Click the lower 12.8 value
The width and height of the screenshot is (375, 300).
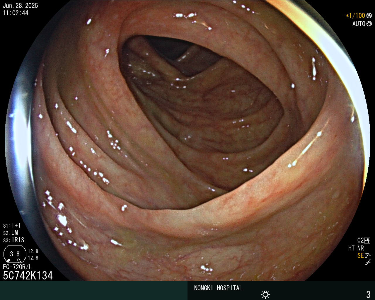[x=33, y=258]
